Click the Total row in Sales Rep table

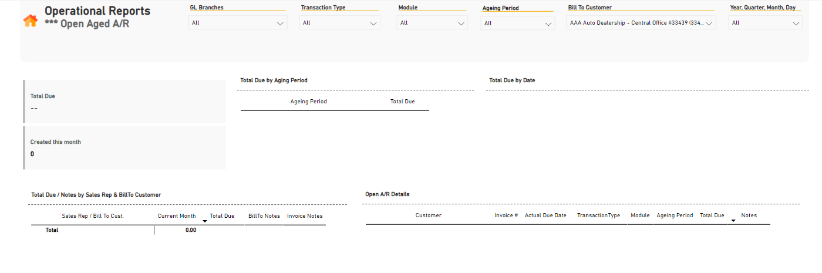(178, 230)
